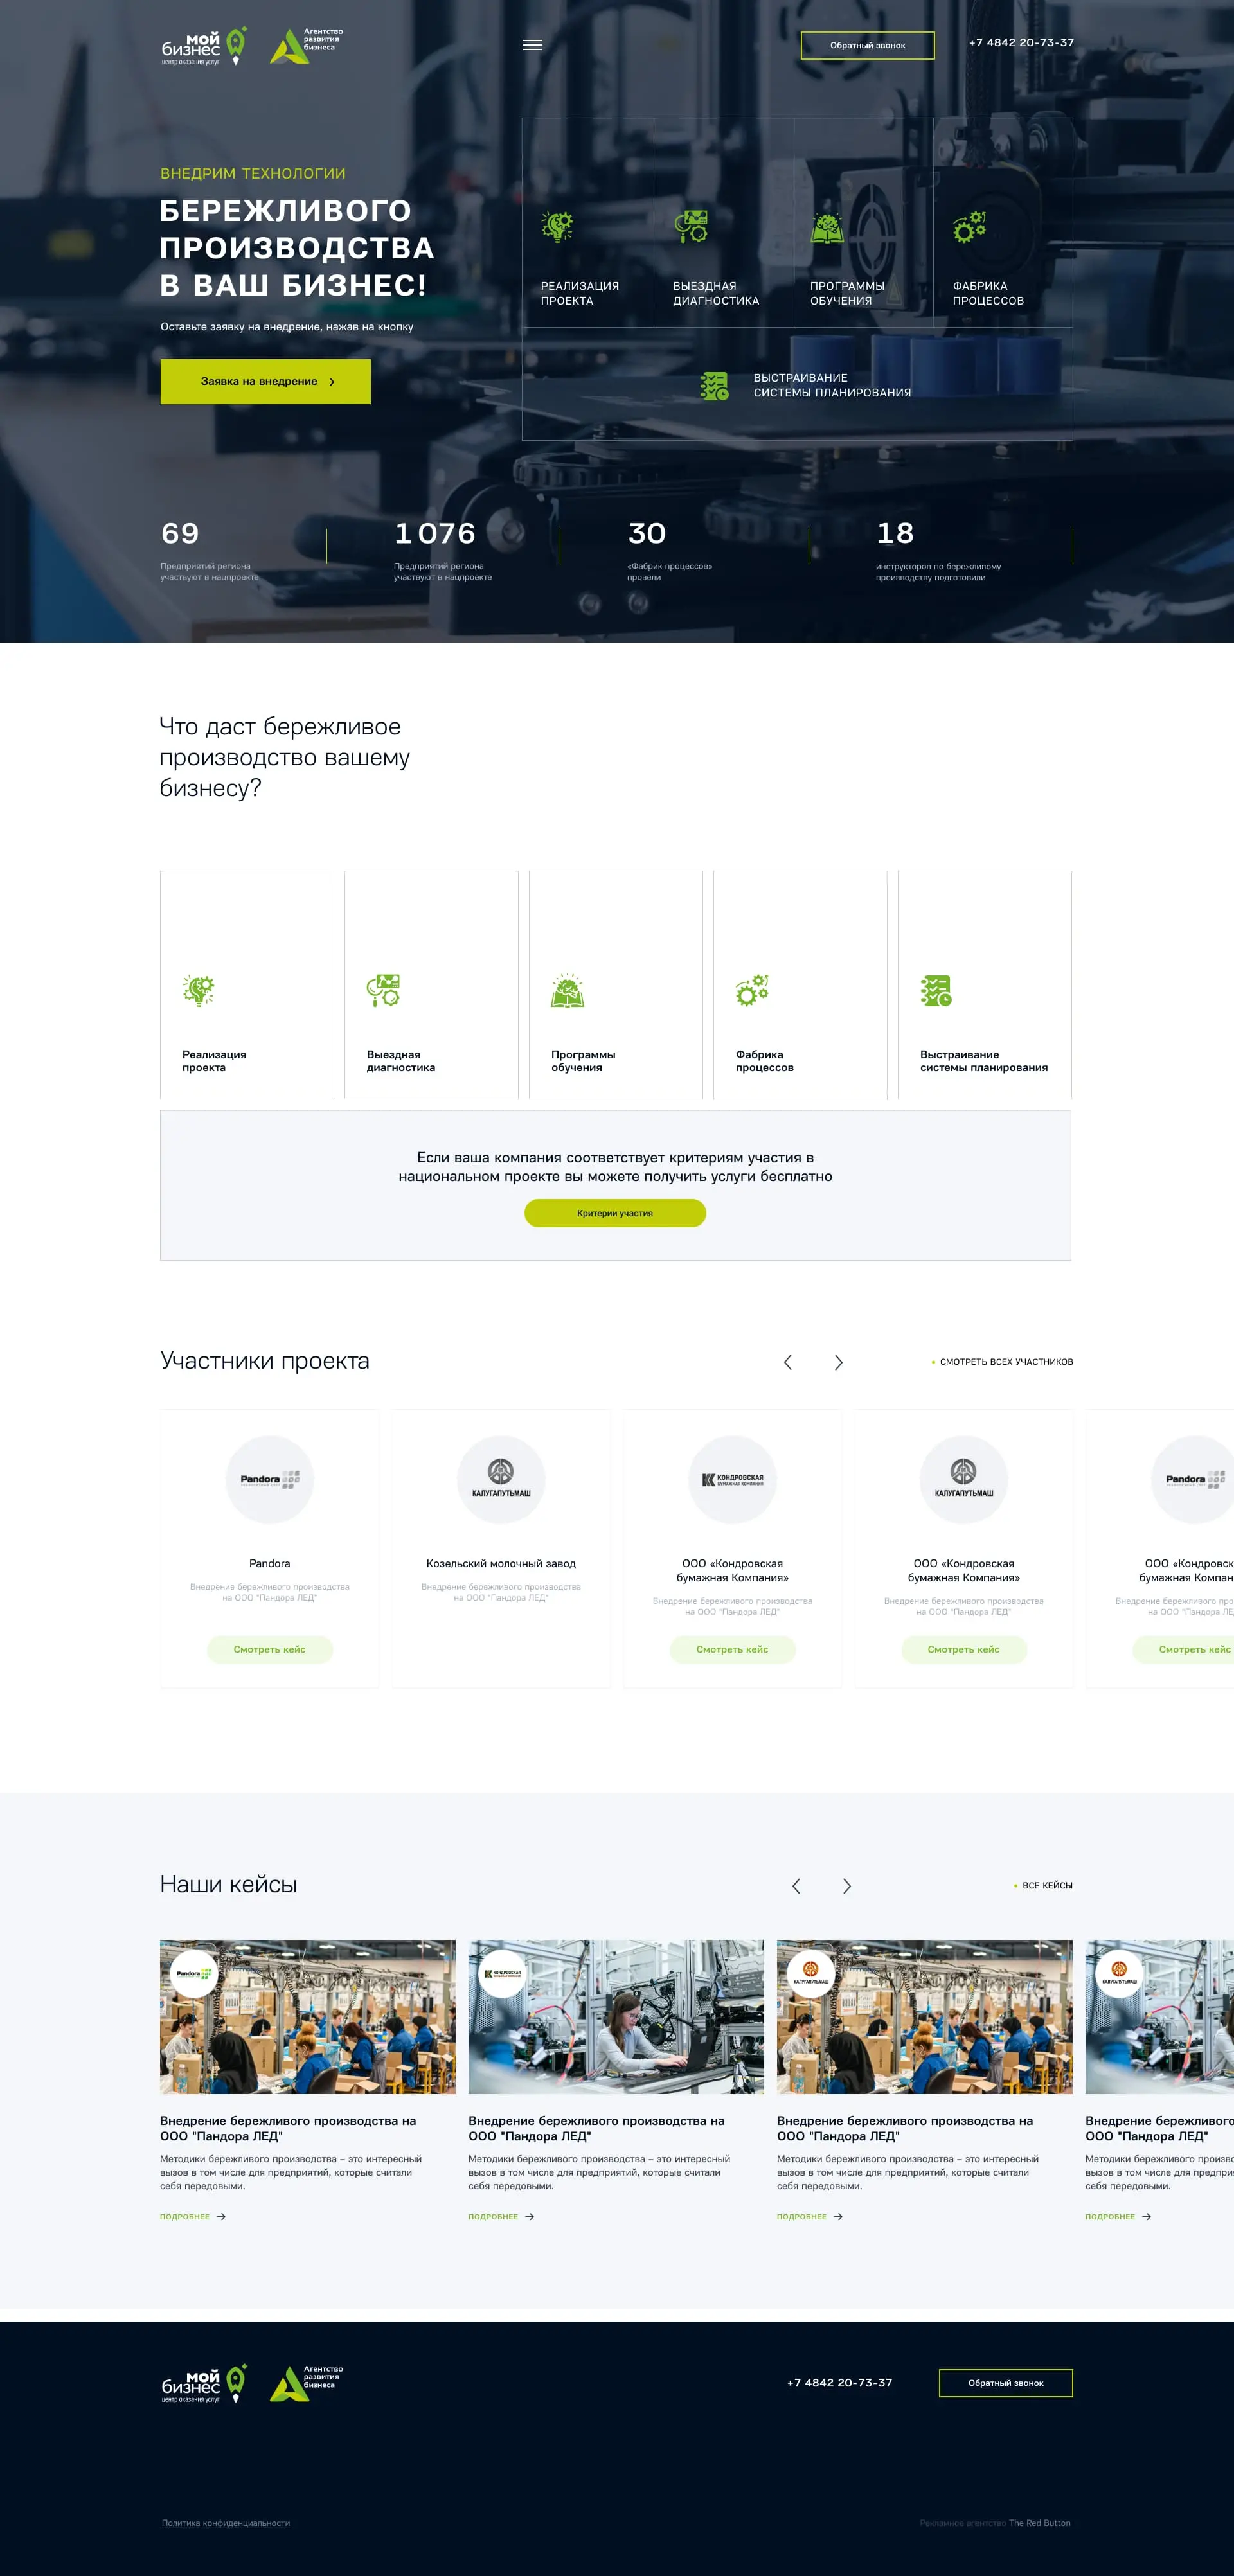Viewport: 1234px width, 2576px height.
Task: Click Смотреть кейс on the Pandora card
Action: pos(269,1650)
